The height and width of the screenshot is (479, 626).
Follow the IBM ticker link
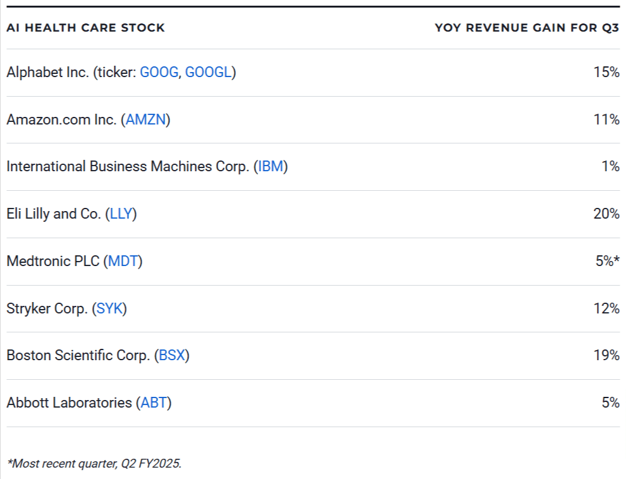pos(271,167)
